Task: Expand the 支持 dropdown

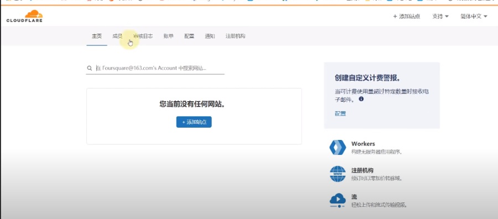Action: [x=440, y=17]
